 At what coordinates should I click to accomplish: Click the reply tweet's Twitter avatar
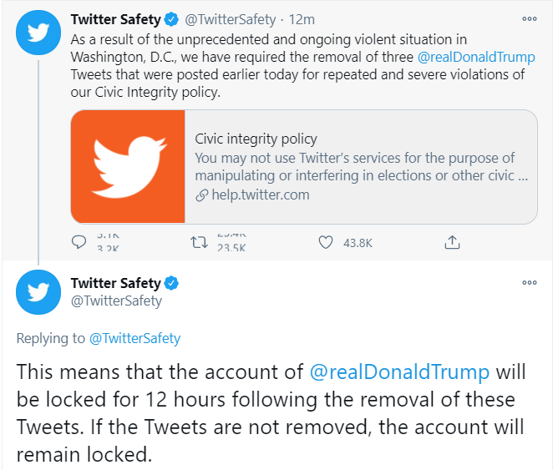pyautogui.click(x=38, y=291)
